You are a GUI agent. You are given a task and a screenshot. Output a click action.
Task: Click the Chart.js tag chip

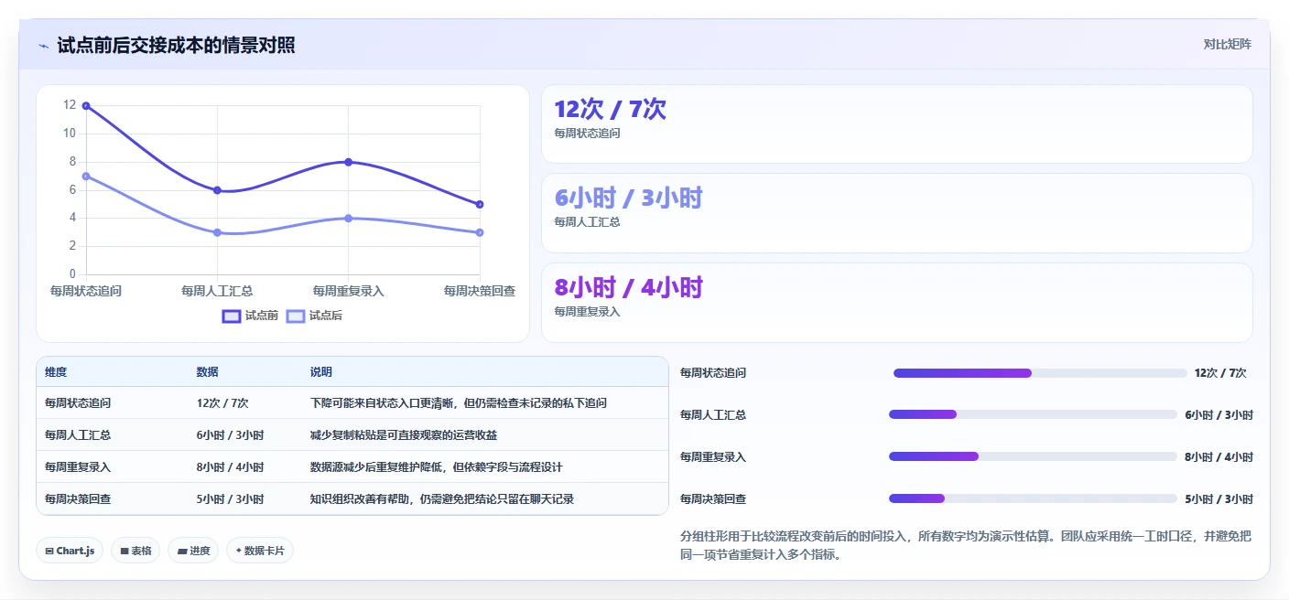[70, 551]
